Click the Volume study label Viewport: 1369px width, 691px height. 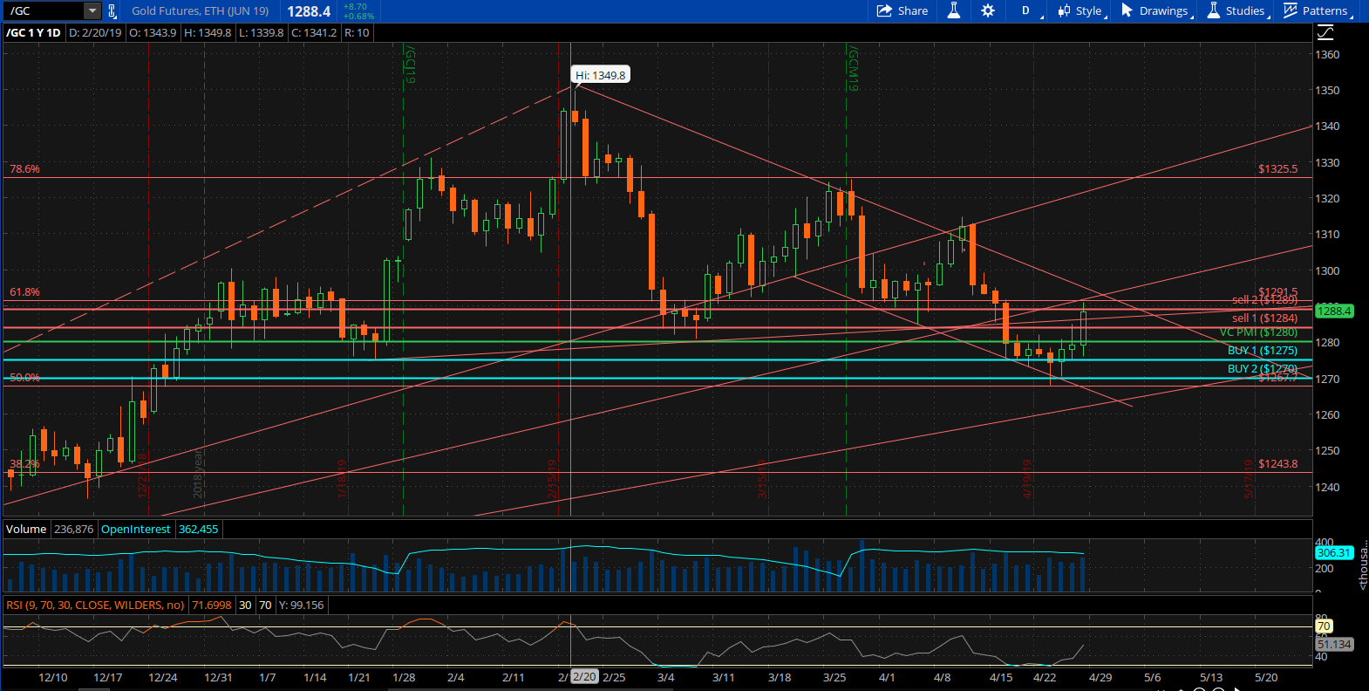(x=26, y=530)
